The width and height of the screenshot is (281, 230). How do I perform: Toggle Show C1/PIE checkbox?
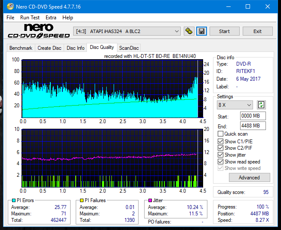click(220, 141)
